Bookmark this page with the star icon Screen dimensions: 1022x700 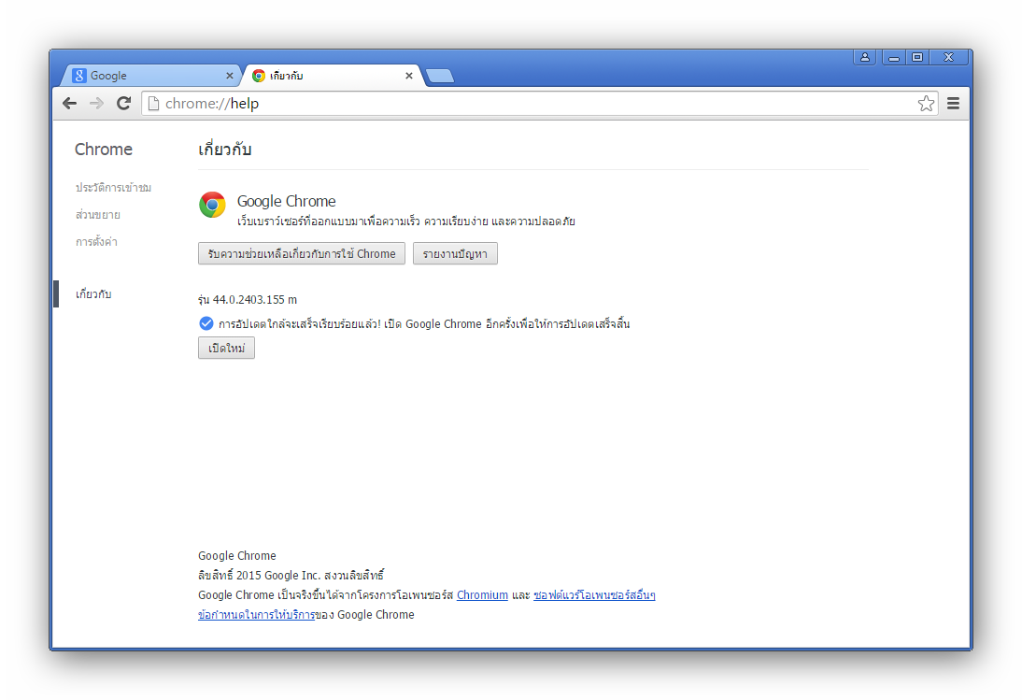tap(926, 104)
